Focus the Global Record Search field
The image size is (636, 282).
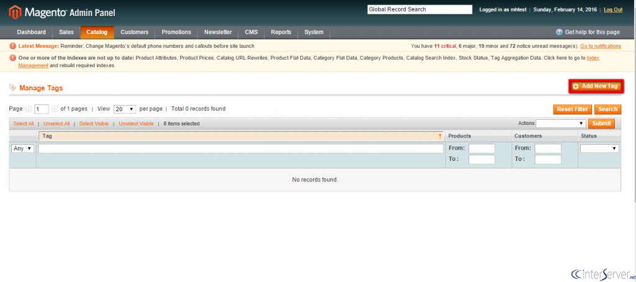[420, 9]
